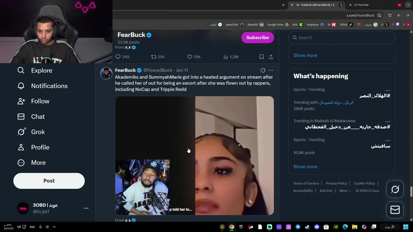
Task: Open the More menu in the sidebar
Action: pos(31,163)
